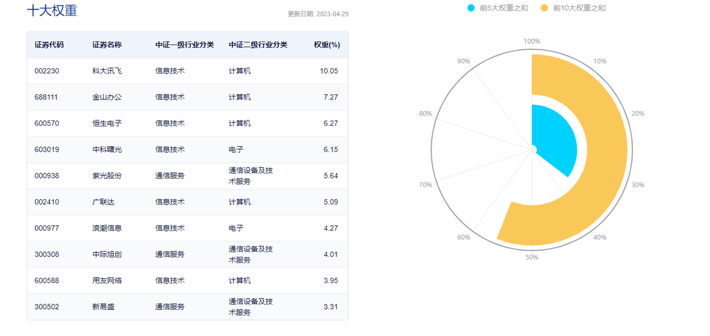Screen dimensions: 710x336
Task: Select the 中科曙光 name cell
Action: pos(107,149)
